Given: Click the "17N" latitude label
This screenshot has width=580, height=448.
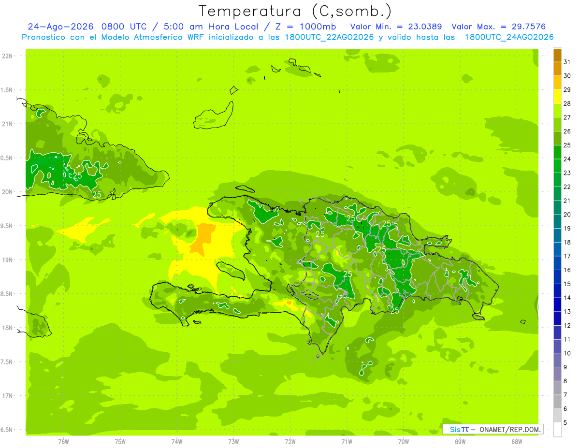Looking at the screenshot, I should 7,396.
